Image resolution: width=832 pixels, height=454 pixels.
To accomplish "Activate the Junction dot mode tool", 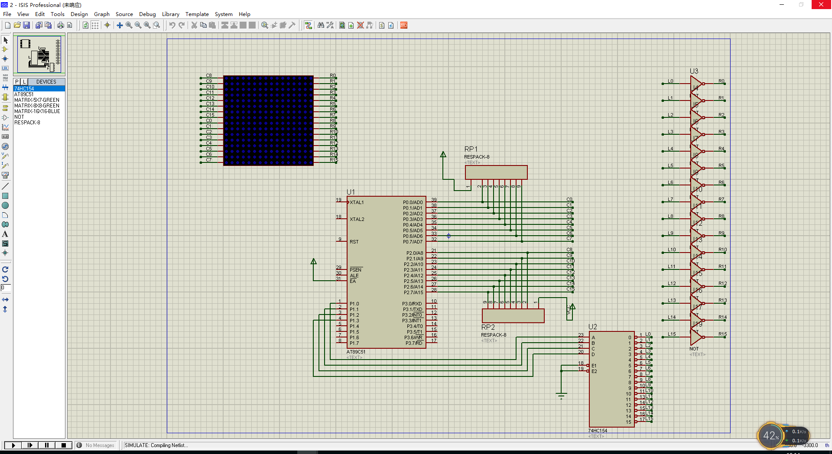I will click(x=5, y=59).
